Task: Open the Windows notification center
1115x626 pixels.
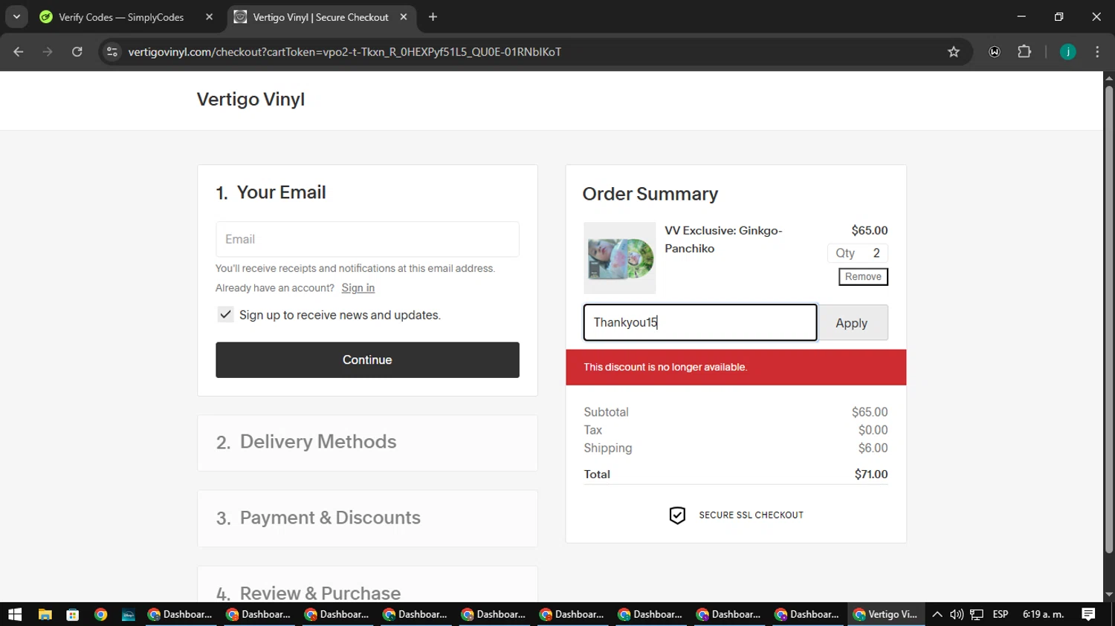Action: point(1088,614)
